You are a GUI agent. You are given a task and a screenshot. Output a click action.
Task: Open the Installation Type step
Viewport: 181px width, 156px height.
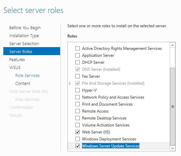tap(24, 36)
